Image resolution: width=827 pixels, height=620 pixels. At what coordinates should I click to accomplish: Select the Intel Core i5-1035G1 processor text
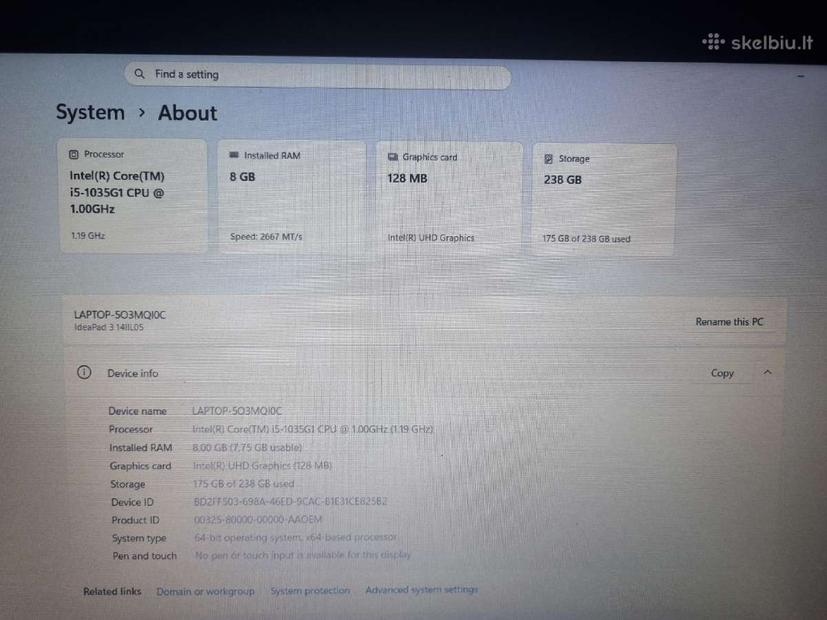tap(117, 192)
